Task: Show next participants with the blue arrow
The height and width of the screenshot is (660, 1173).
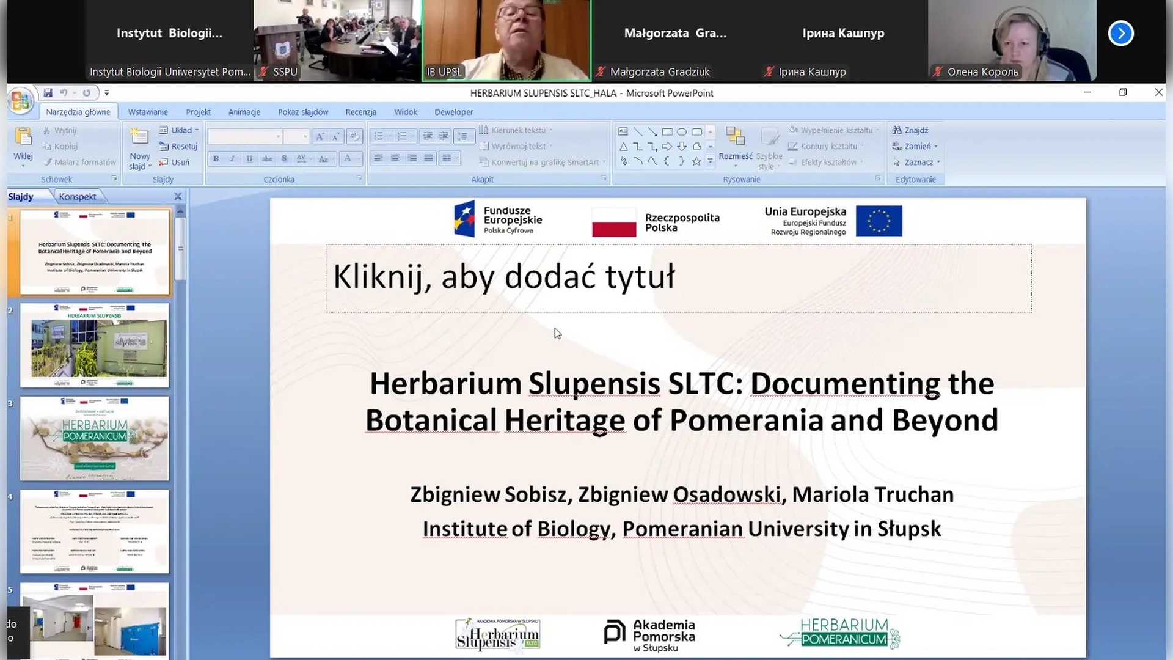Action: click(1120, 33)
